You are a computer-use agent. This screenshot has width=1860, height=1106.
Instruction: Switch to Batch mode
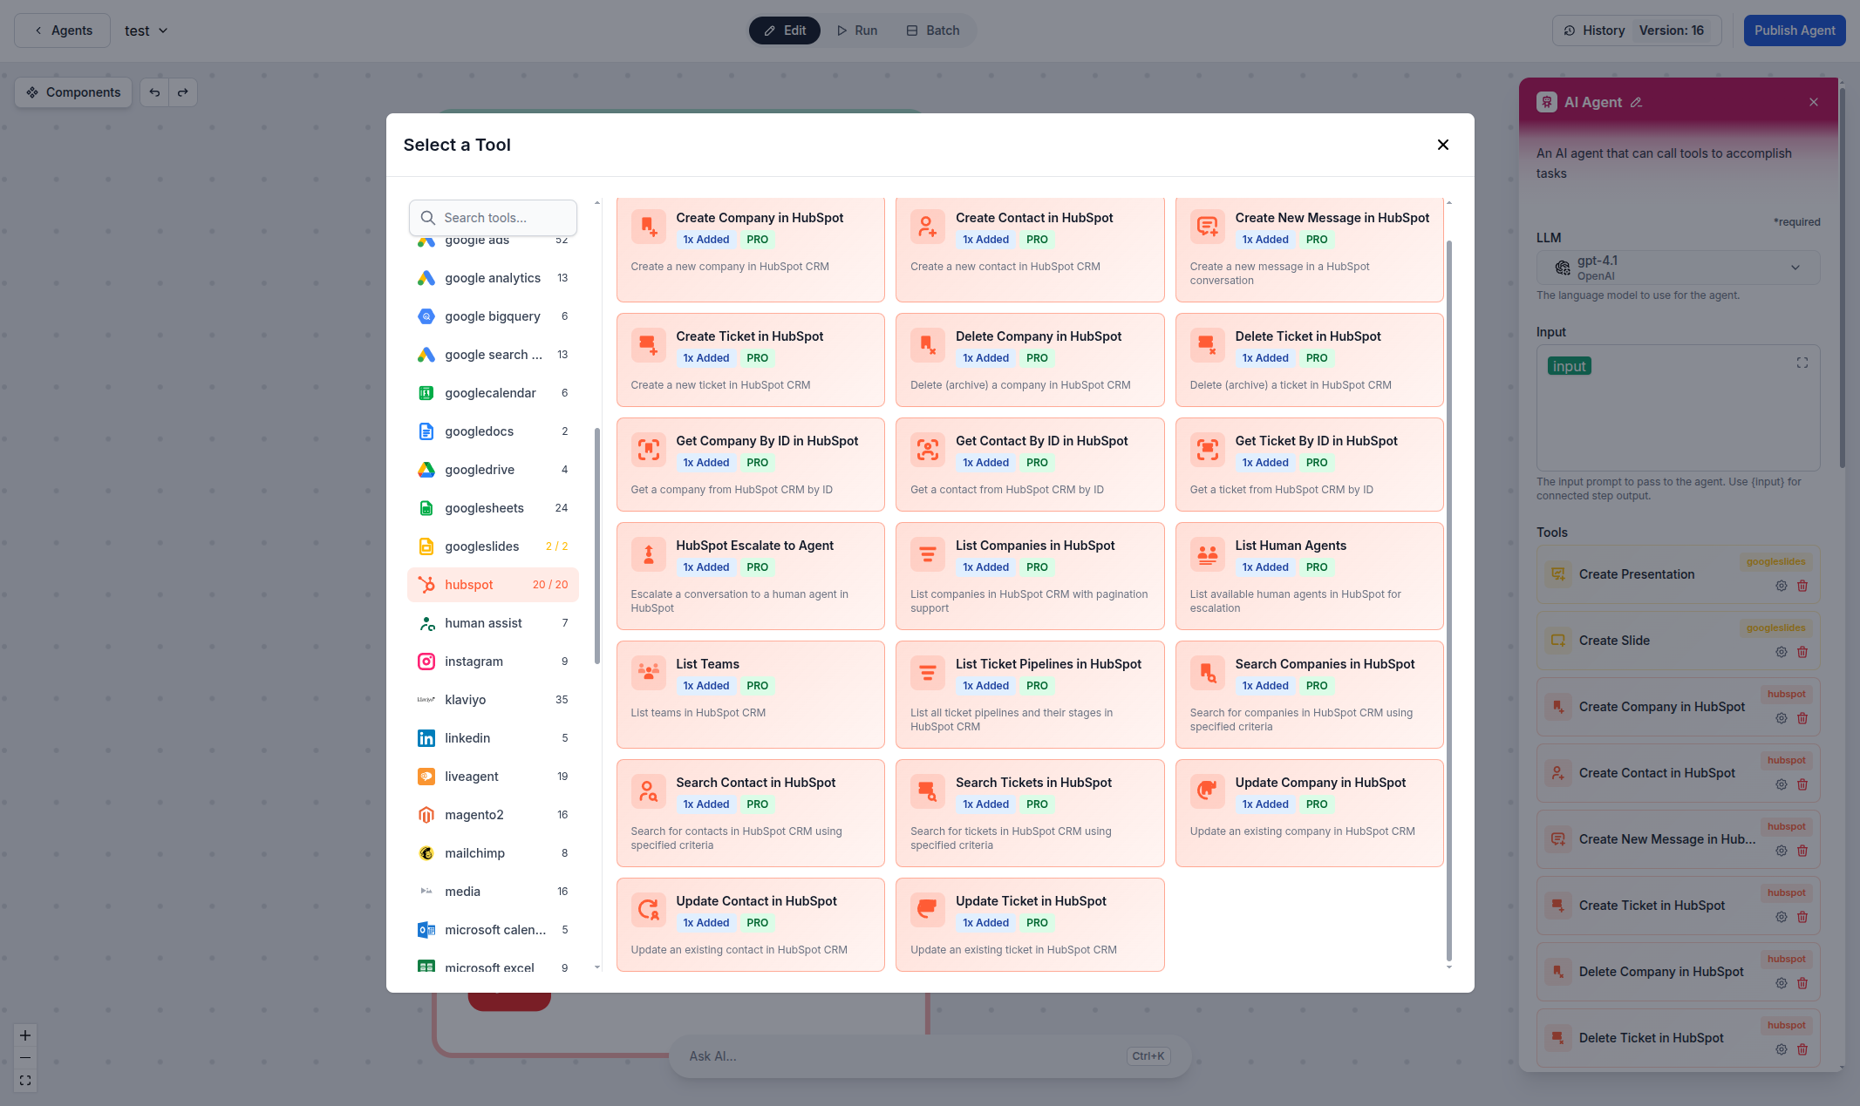pyautogui.click(x=932, y=30)
